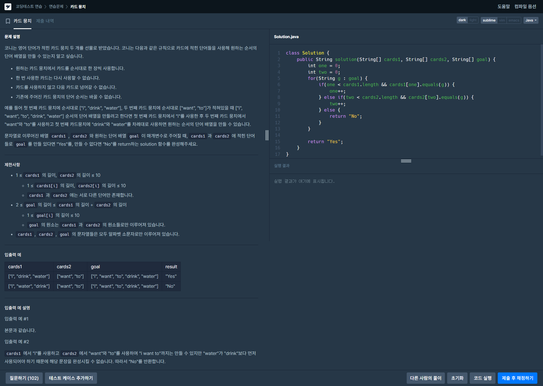
Task: Grab the horizontal result pane splitter
Action: [406, 161]
